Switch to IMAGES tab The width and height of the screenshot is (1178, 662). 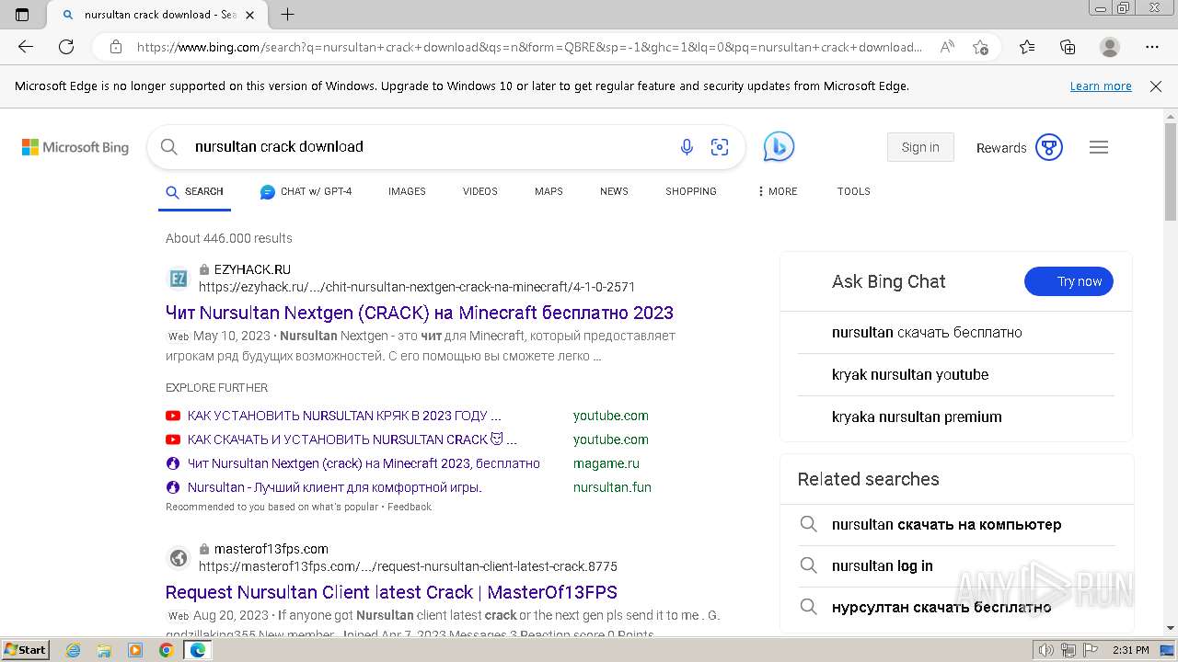(x=407, y=191)
